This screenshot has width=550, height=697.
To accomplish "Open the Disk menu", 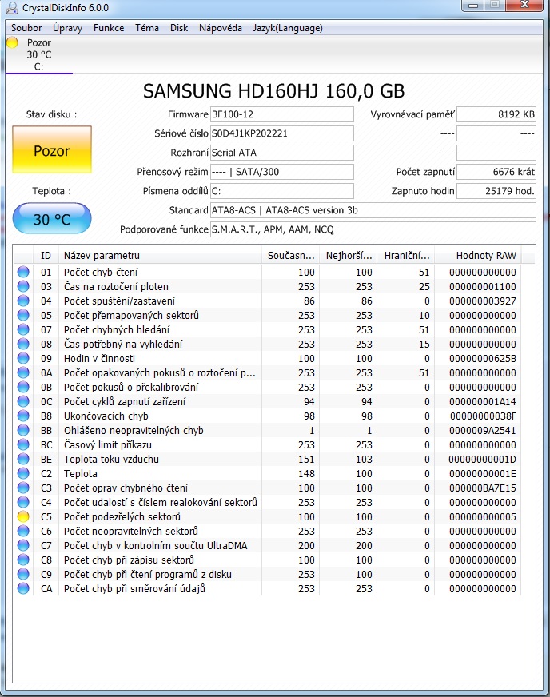I will [x=179, y=27].
